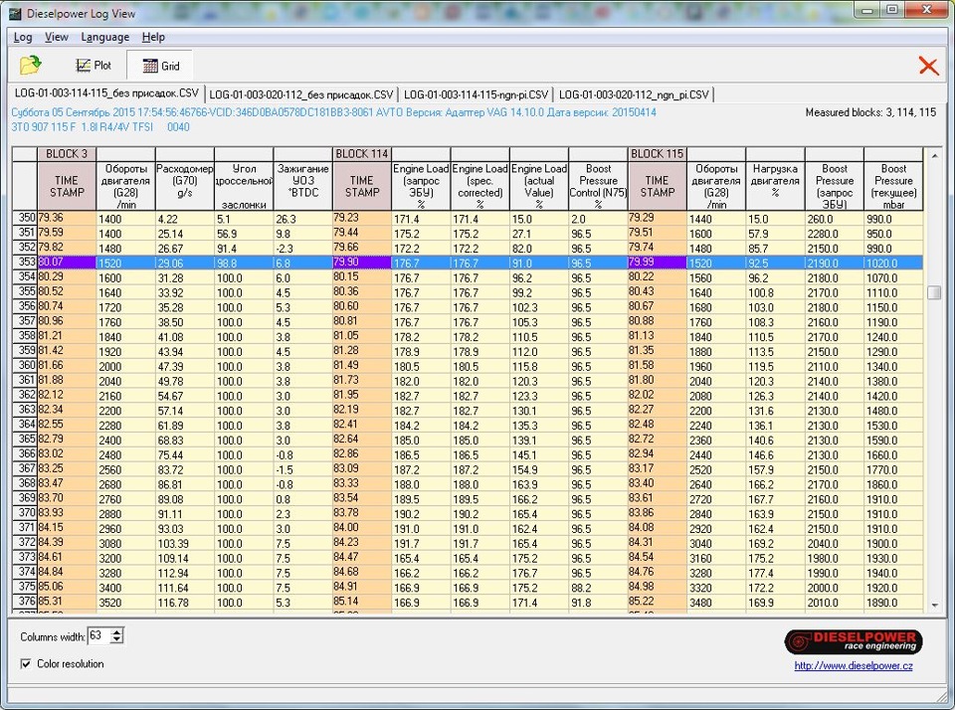Screen dimensions: 955x710
Task: Click the open log folder icon
Action: click(31, 66)
